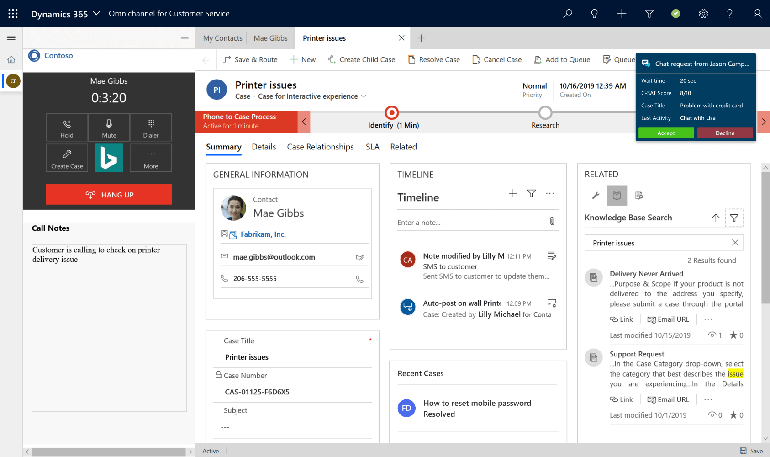The width and height of the screenshot is (770, 457).
Task: Open the Fabrikam, Inc. link
Action: (263, 234)
